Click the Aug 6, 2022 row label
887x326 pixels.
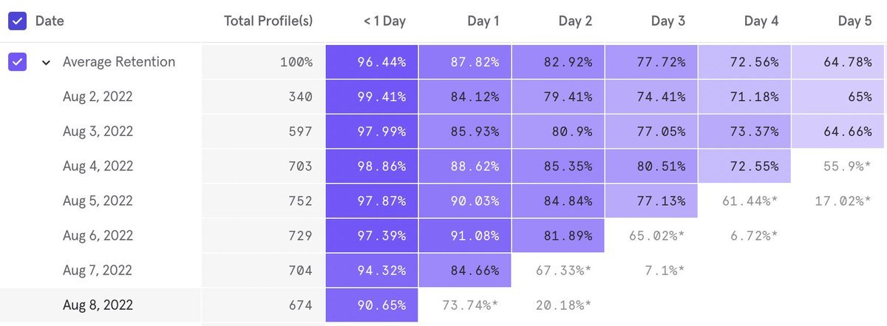pos(98,236)
